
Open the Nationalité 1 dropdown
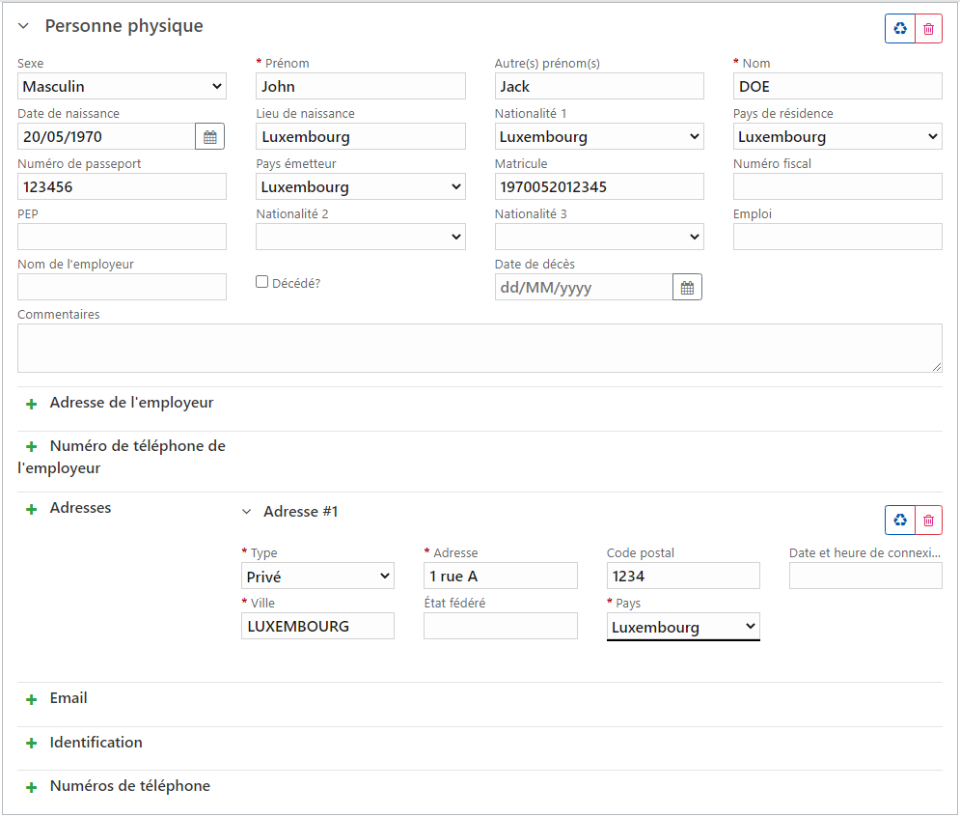pyautogui.click(x=599, y=137)
